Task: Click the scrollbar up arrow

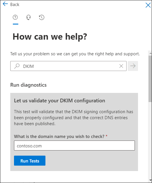Action: (150, 53)
